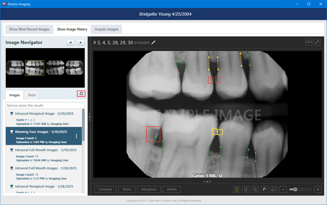Screen dimensions: 327x205
Task: Toggle AI tooth detection overlay
Action: (237, 189)
